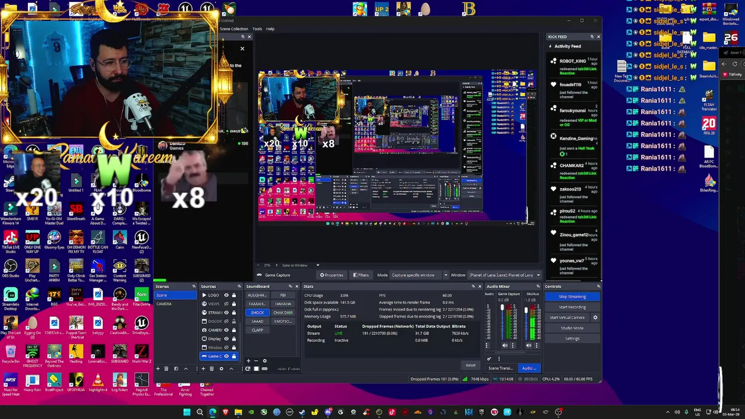745x419 pixels.
Task: Show hidden tray icons chevron
Action: coord(668,413)
